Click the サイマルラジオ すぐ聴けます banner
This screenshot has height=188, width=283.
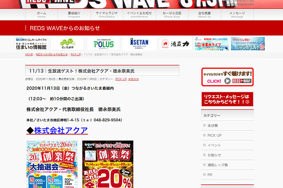point(228,77)
